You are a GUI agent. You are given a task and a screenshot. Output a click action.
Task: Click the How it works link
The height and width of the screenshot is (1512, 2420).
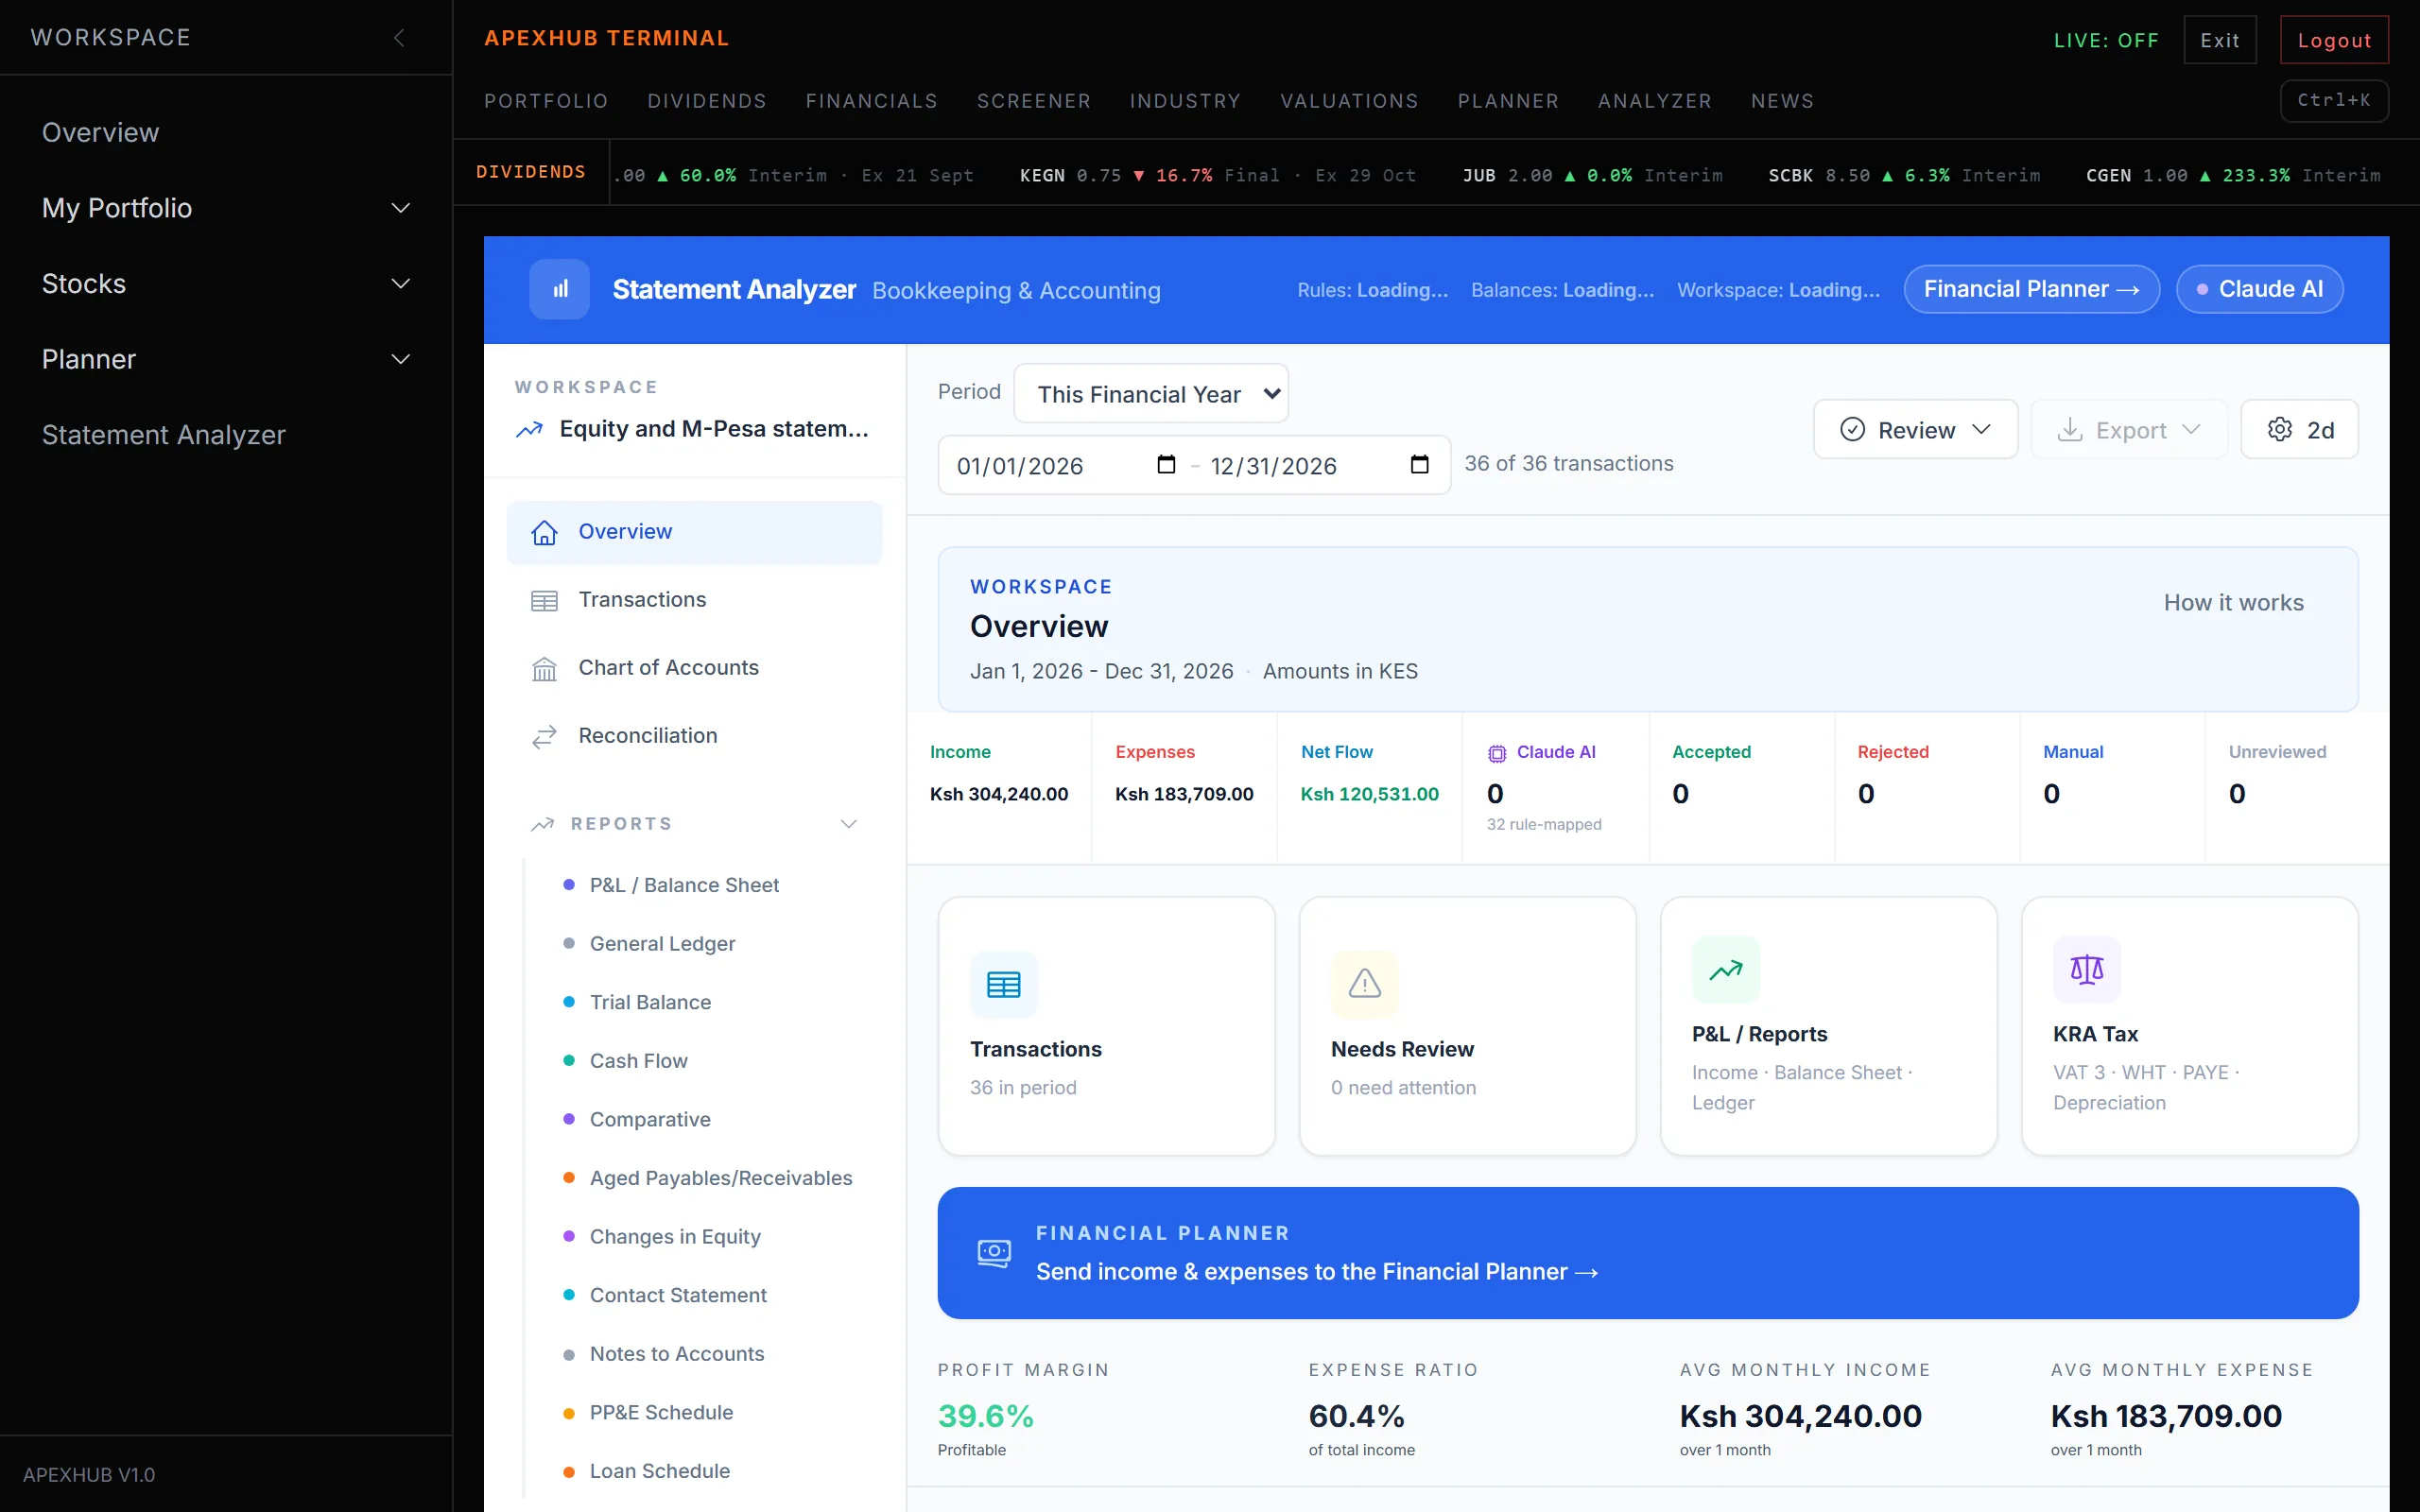click(2233, 602)
